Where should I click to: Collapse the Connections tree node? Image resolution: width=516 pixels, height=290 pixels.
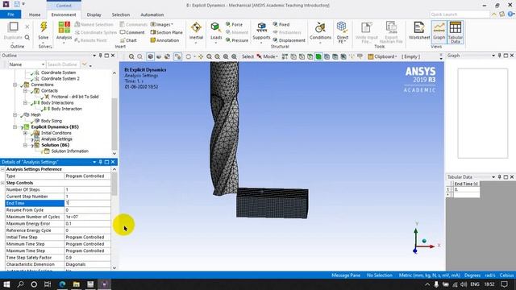15,85
